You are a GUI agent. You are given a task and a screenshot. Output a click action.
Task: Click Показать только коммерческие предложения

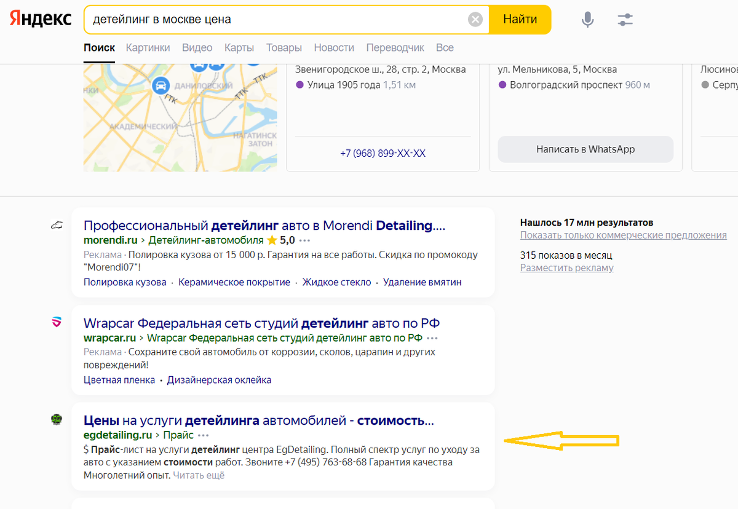[x=624, y=235]
